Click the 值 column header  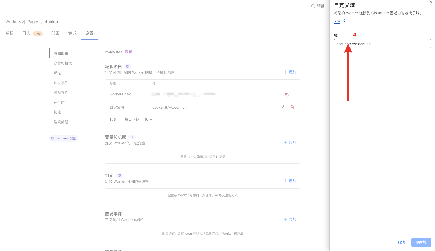(x=154, y=84)
